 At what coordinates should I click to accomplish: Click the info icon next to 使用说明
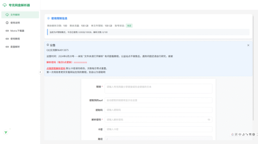click(x=7, y=23)
